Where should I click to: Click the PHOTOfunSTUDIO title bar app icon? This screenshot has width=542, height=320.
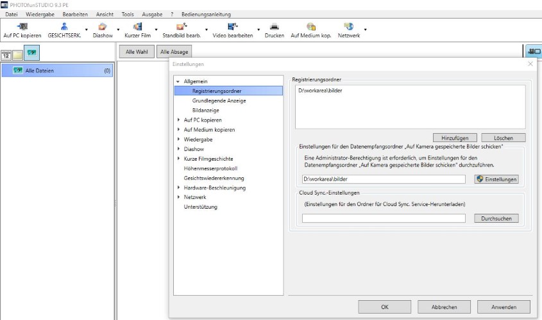click(x=4, y=5)
